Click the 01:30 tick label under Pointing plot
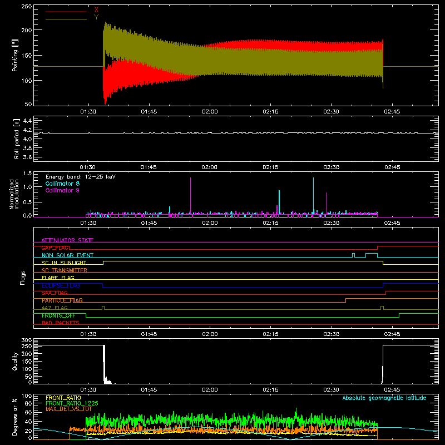This screenshot has width=445, height=445. click(x=88, y=112)
